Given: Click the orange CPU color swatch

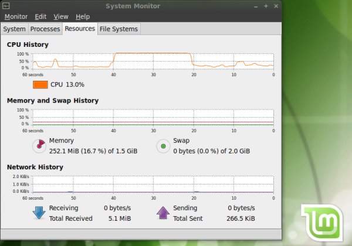Looking at the screenshot, I should pos(40,84).
